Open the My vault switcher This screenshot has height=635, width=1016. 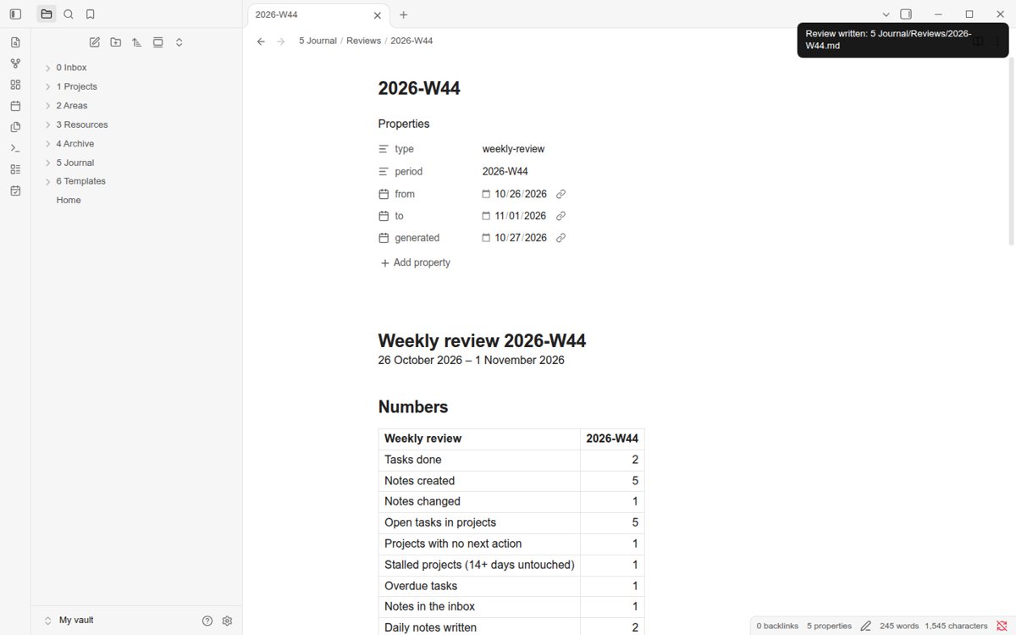pos(69,621)
